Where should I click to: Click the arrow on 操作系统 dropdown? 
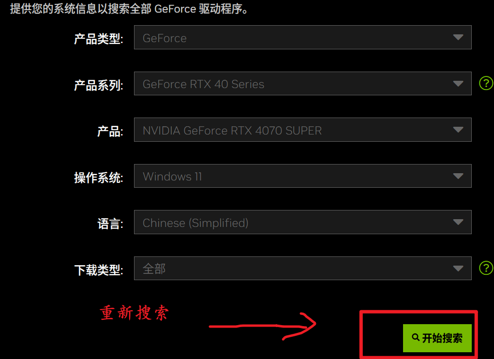[x=458, y=176]
